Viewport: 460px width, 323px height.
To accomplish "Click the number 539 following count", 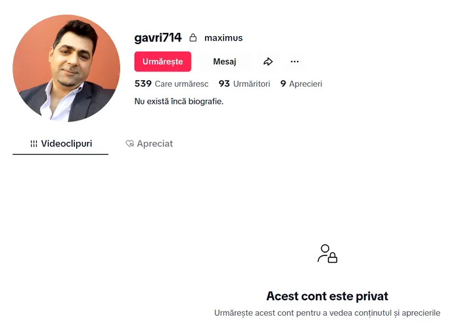I will (143, 84).
